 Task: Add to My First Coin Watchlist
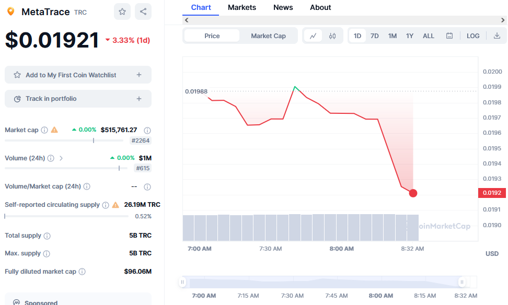(x=78, y=75)
